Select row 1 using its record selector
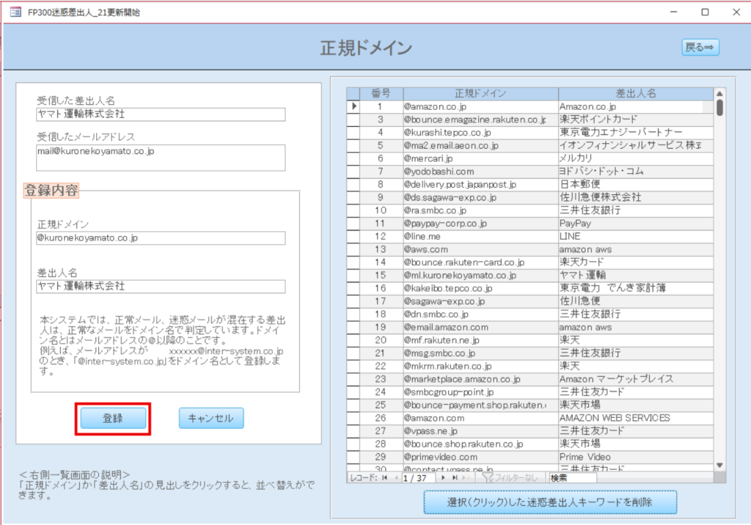 point(353,107)
